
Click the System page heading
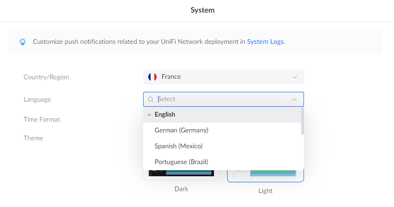point(202,10)
